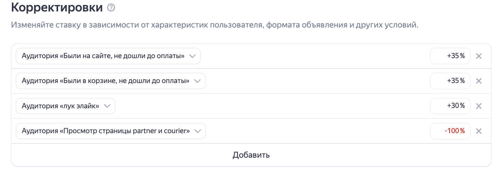
Task: Click the red -100% adjustment field
Action: tap(450, 131)
